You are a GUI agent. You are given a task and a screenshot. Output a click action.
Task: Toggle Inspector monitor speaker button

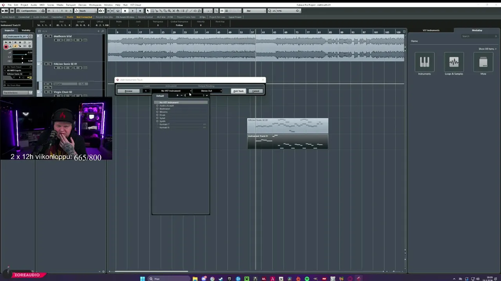(x=10, y=46)
